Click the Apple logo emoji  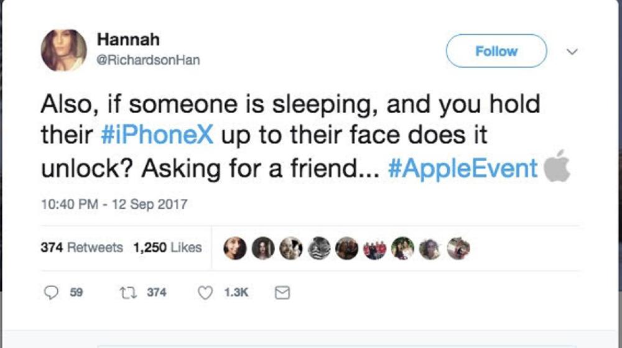pos(557,165)
